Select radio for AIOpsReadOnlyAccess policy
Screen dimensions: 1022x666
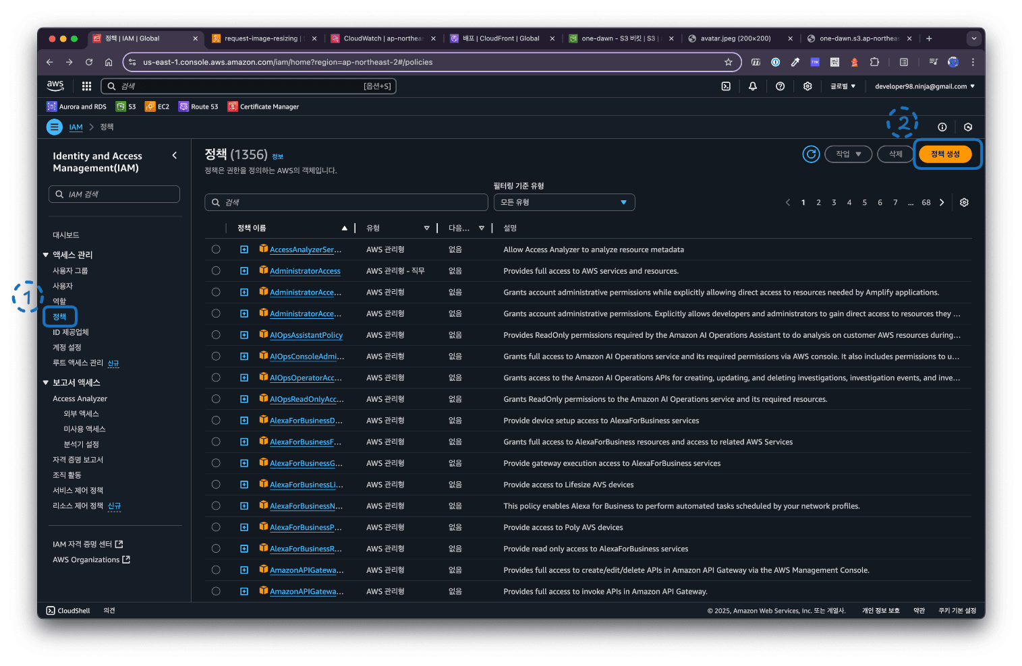216,399
